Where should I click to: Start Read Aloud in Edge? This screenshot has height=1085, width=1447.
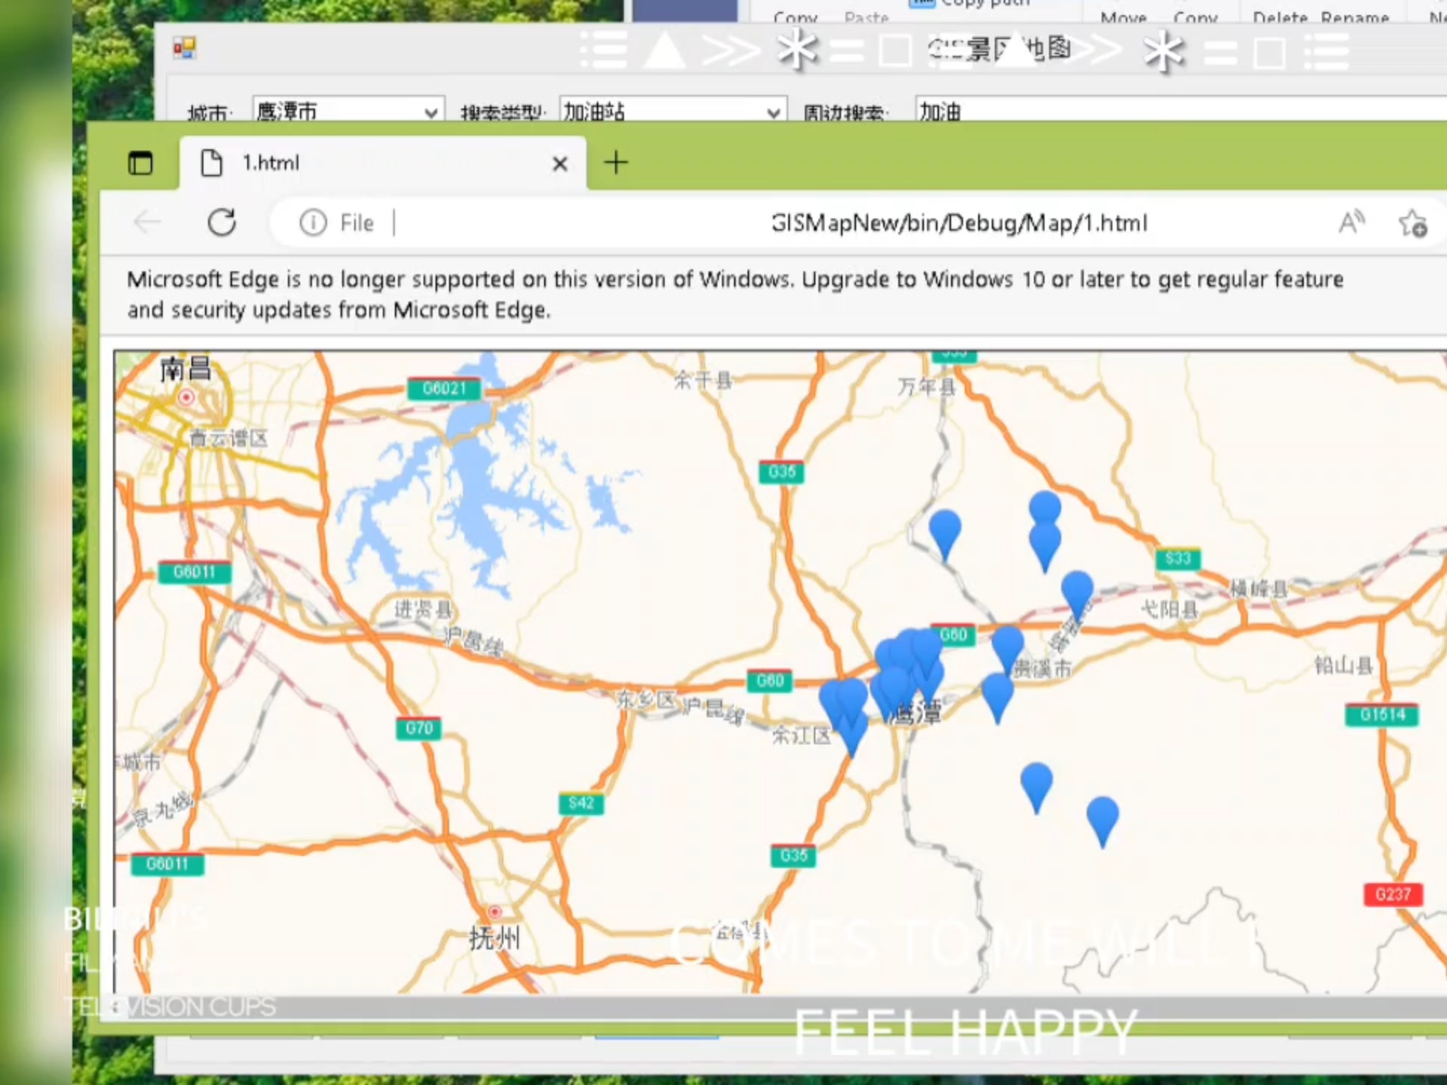click(1351, 222)
